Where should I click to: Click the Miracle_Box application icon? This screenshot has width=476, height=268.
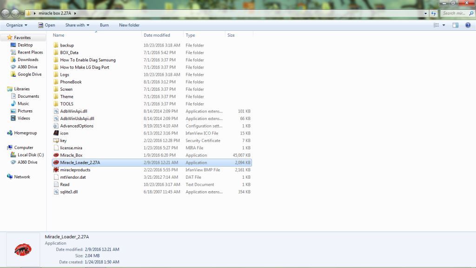pos(56,155)
